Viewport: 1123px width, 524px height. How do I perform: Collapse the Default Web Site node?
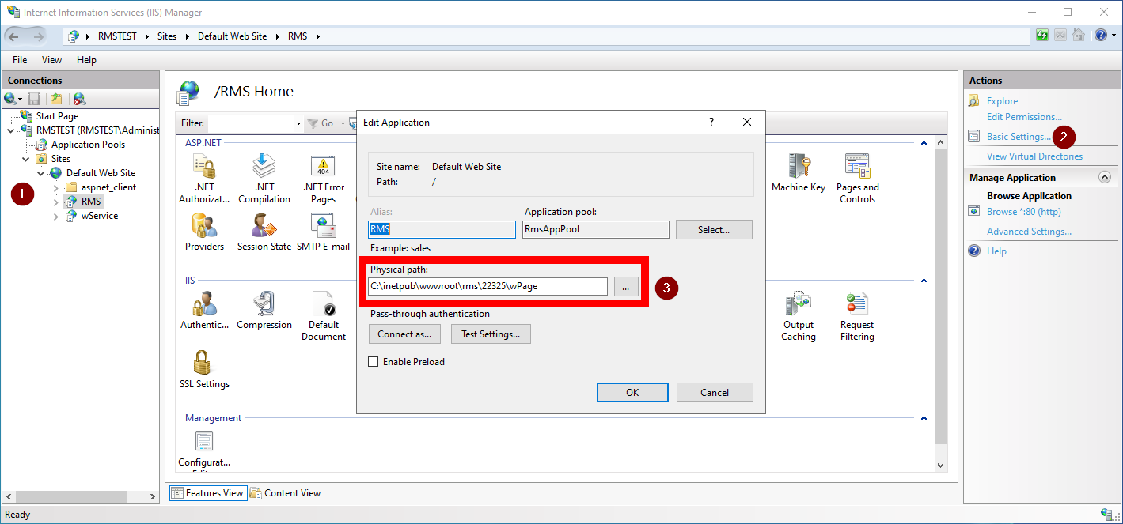pyautogui.click(x=40, y=173)
